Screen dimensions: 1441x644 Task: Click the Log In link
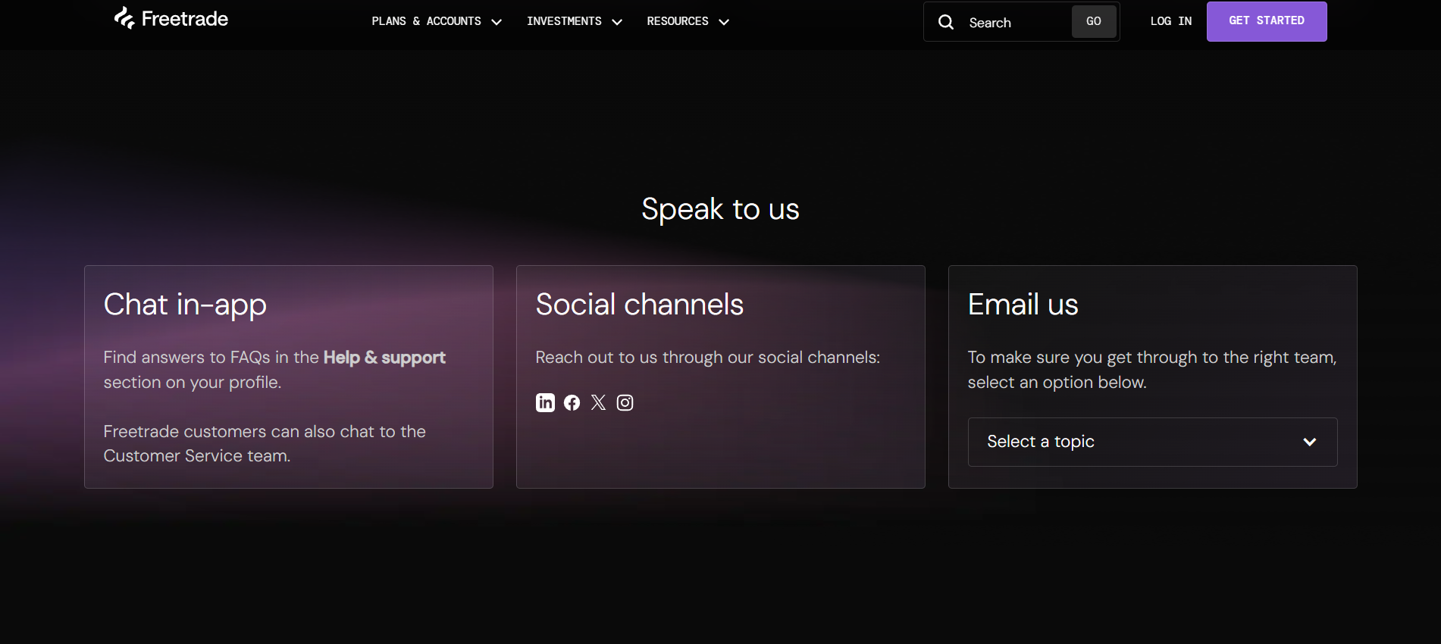(x=1171, y=21)
